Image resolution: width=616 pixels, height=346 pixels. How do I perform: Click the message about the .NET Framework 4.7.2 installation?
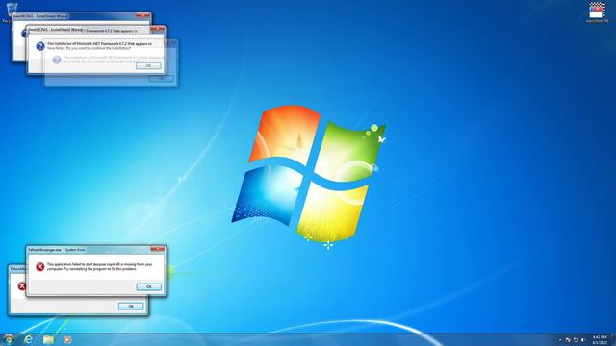pos(99,46)
